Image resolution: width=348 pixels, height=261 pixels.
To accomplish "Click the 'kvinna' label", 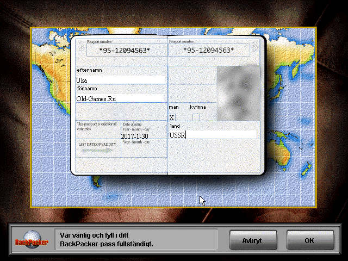I will 198,107.
